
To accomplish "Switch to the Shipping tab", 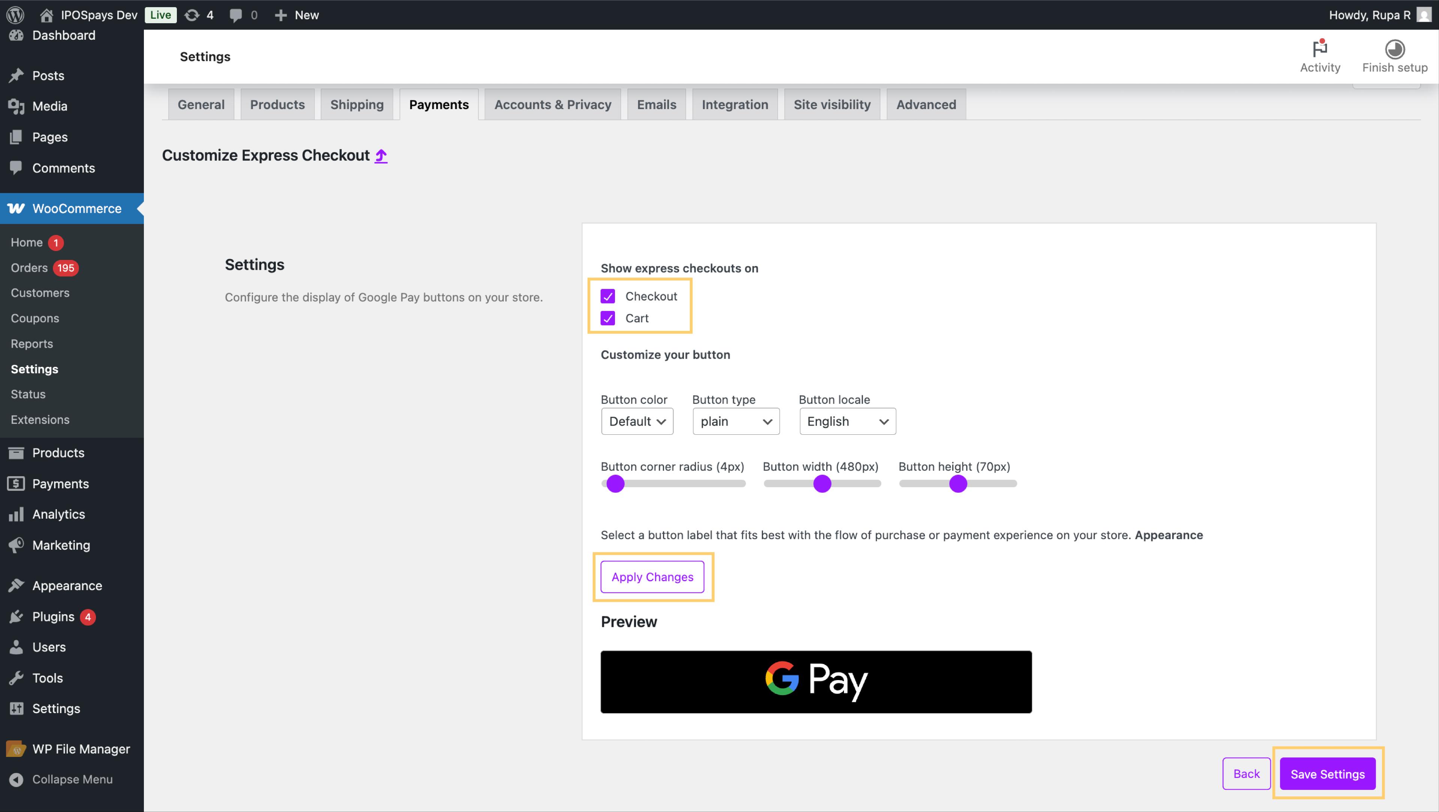I will point(357,105).
